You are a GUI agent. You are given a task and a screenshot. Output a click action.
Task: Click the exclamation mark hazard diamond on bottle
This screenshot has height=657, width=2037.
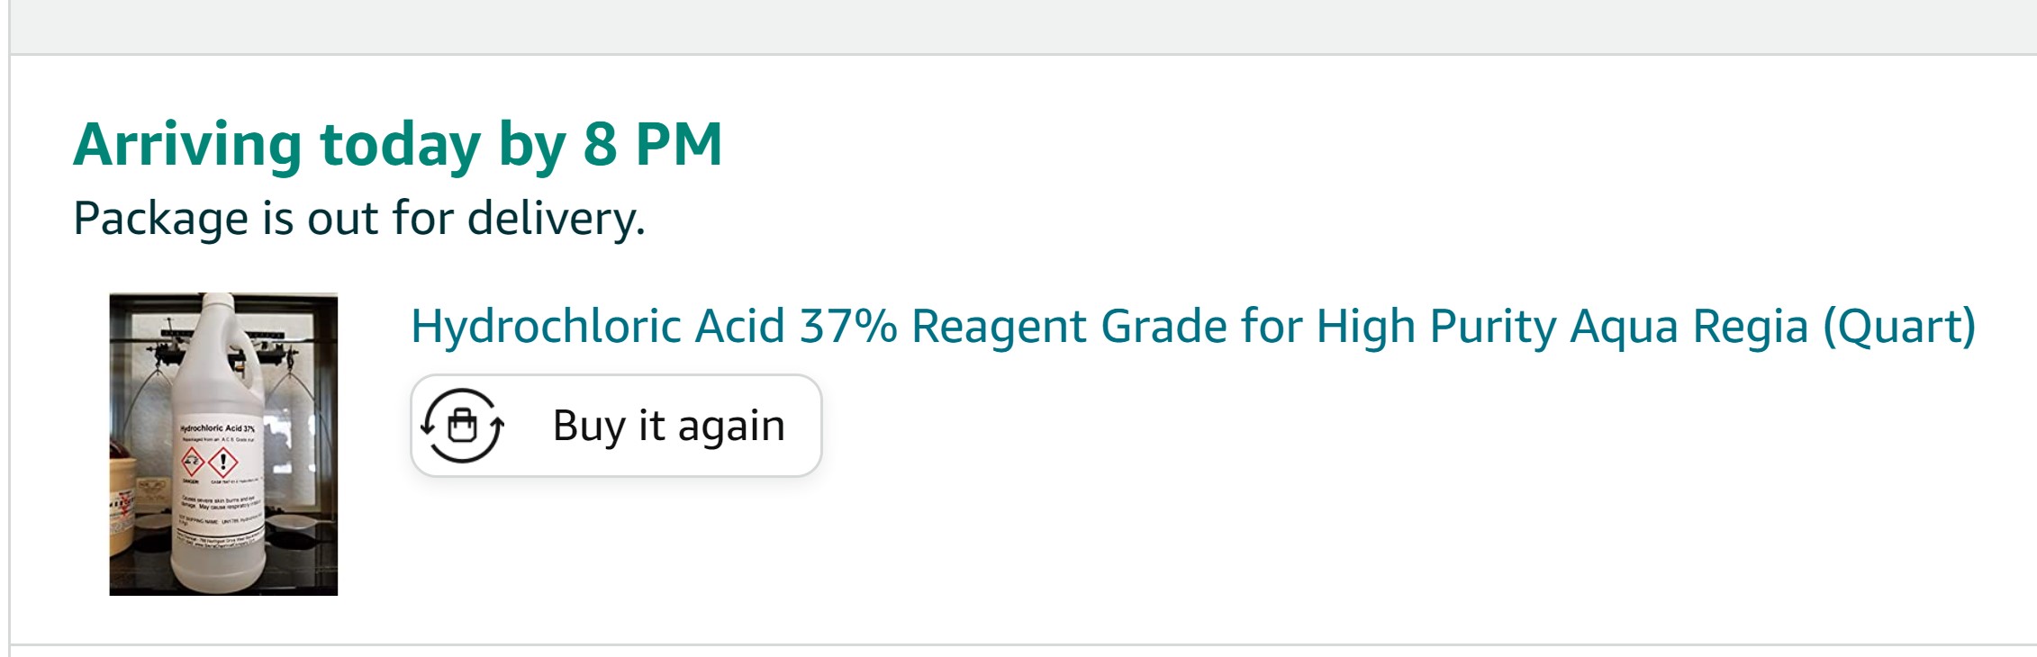tap(222, 463)
